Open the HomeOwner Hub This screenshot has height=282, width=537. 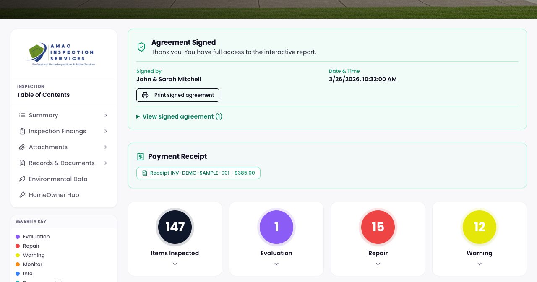64,195
